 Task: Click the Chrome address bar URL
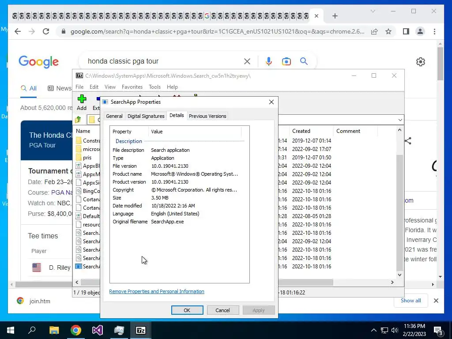[217, 31]
